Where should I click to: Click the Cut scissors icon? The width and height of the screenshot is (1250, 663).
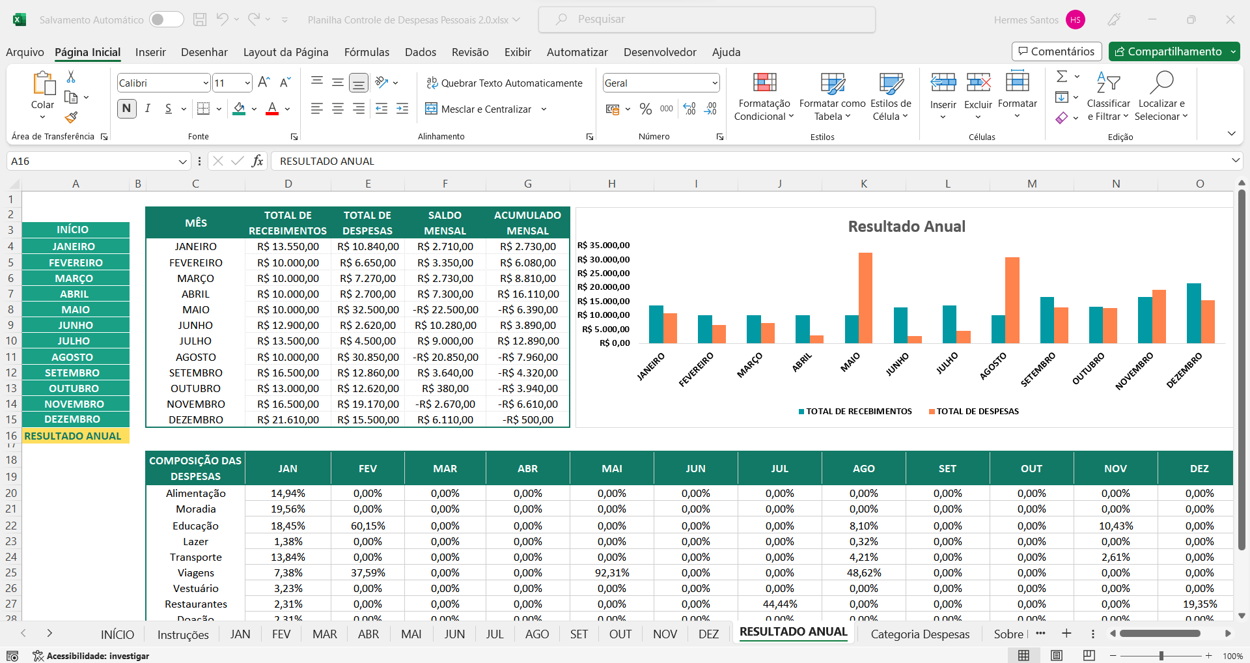click(71, 77)
